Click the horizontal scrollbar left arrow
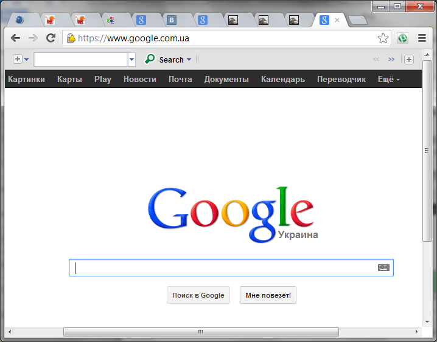This screenshot has width=437, height=342. coord(10,332)
